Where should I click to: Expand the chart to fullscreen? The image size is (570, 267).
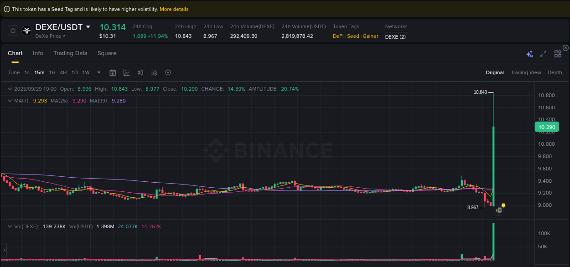(543, 53)
